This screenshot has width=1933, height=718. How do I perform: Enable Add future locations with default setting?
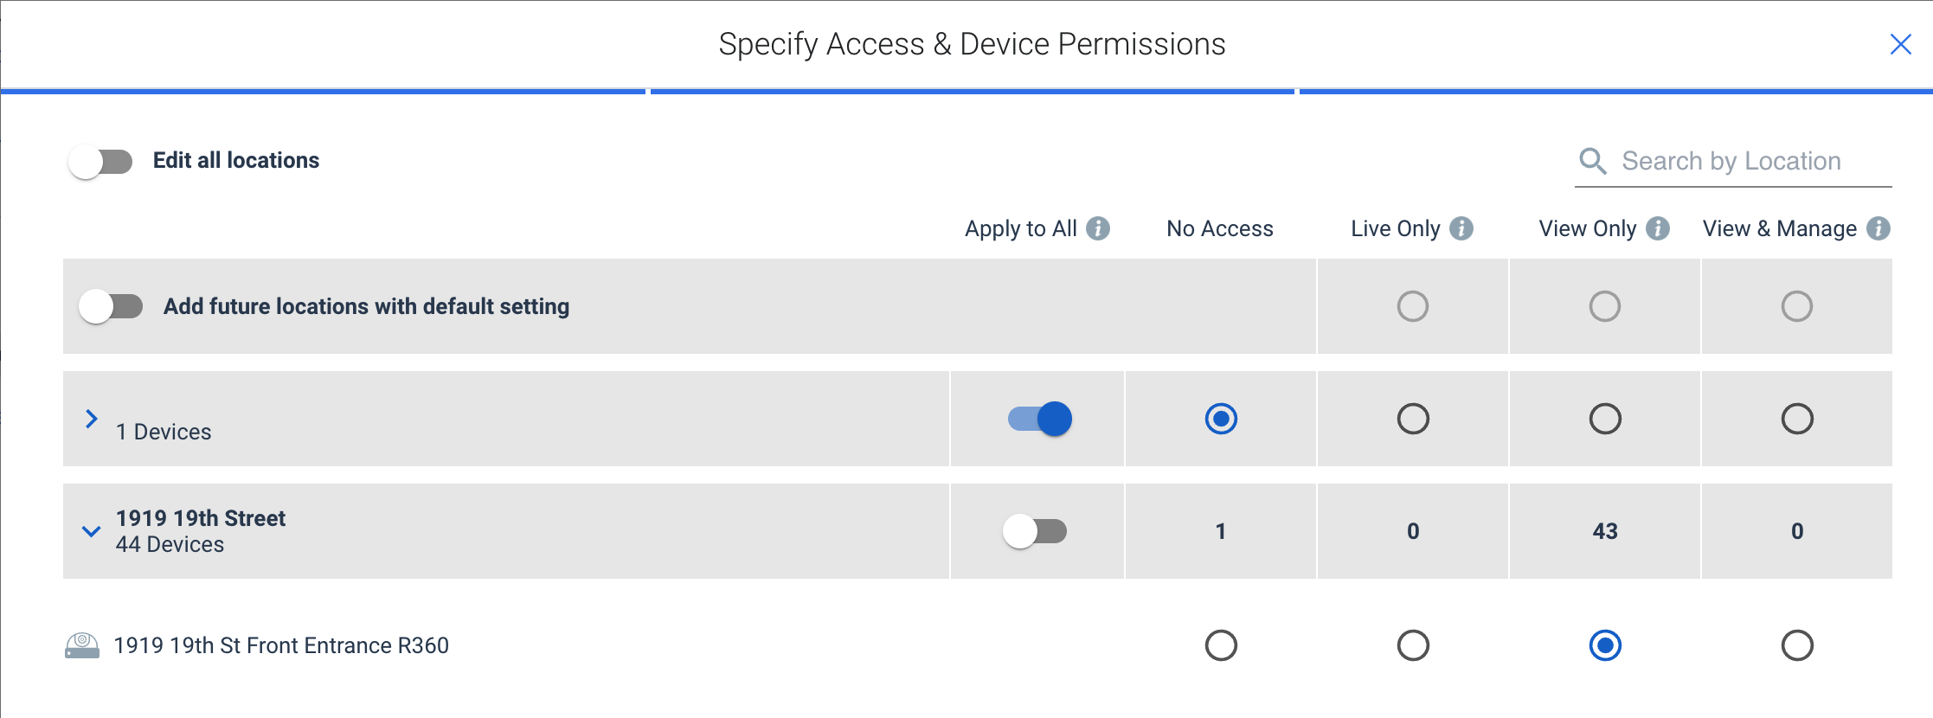[x=111, y=306]
